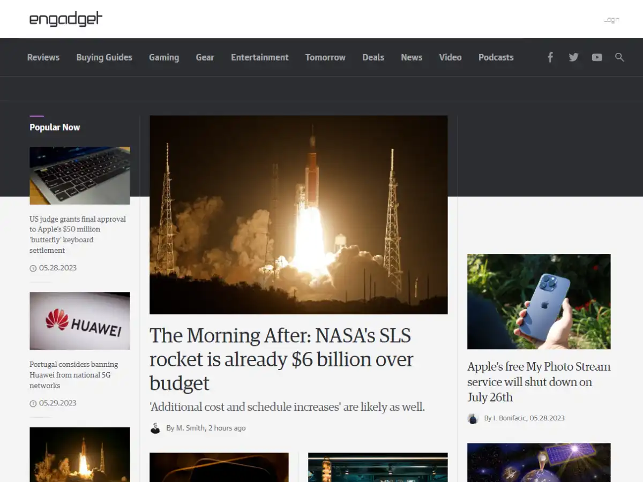Viewport: 643px width, 482px height.
Task: Open the Deals section
Action: point(373,57)
